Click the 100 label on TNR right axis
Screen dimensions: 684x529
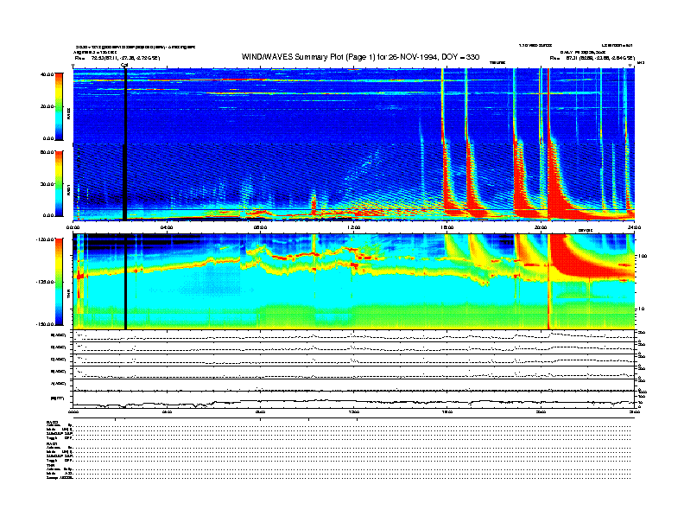pyautogui.click(x=643, y=256)
